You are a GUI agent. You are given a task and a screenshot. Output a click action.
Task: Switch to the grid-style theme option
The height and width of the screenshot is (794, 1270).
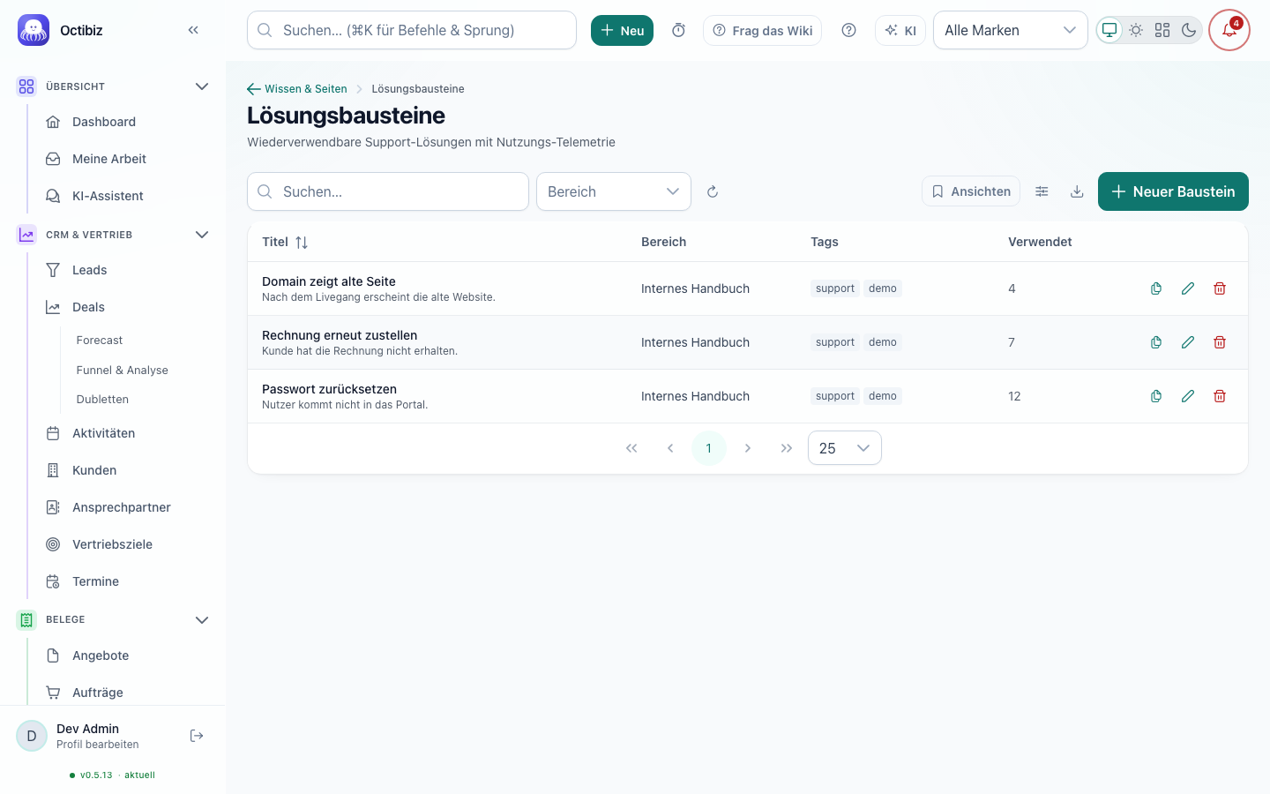click(x=1162, y=30)
